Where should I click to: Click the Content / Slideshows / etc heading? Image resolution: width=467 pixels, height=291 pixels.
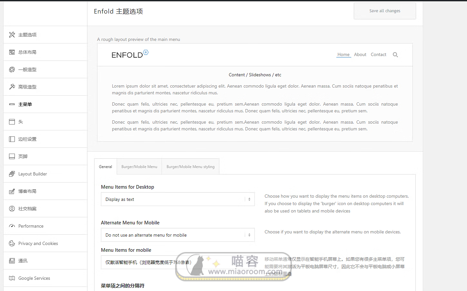coord(255,75)
